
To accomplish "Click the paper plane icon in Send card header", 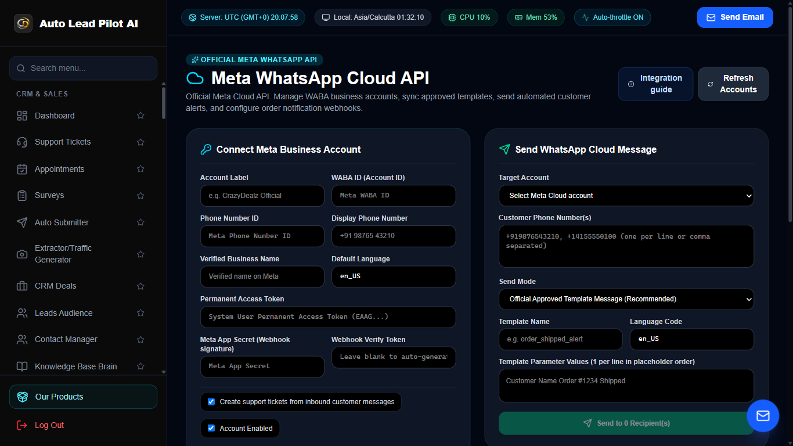I will 504,149.
